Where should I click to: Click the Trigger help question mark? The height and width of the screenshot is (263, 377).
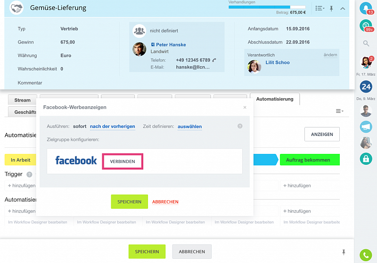tap(29, 174)
